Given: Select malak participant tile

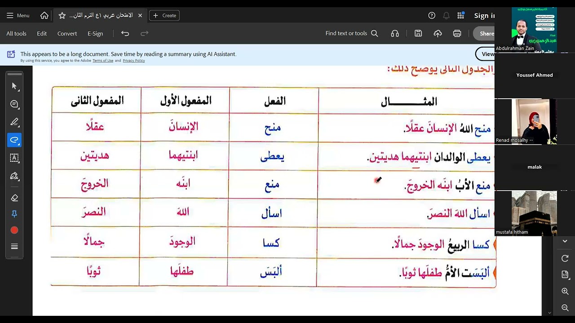Looking at the screenshot, I should [x=535, y=167].
